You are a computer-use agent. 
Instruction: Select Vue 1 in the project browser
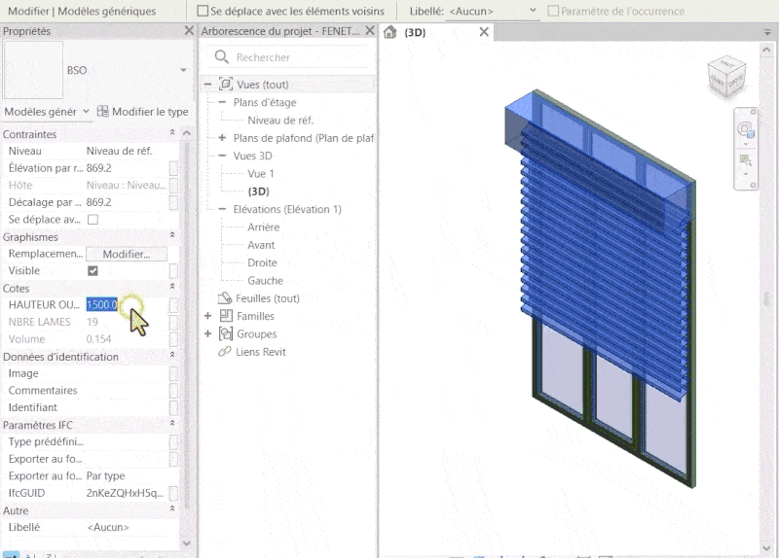click(261, 173)
